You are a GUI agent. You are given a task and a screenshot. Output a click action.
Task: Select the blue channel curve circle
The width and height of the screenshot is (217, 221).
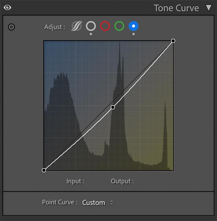(133, 26)
